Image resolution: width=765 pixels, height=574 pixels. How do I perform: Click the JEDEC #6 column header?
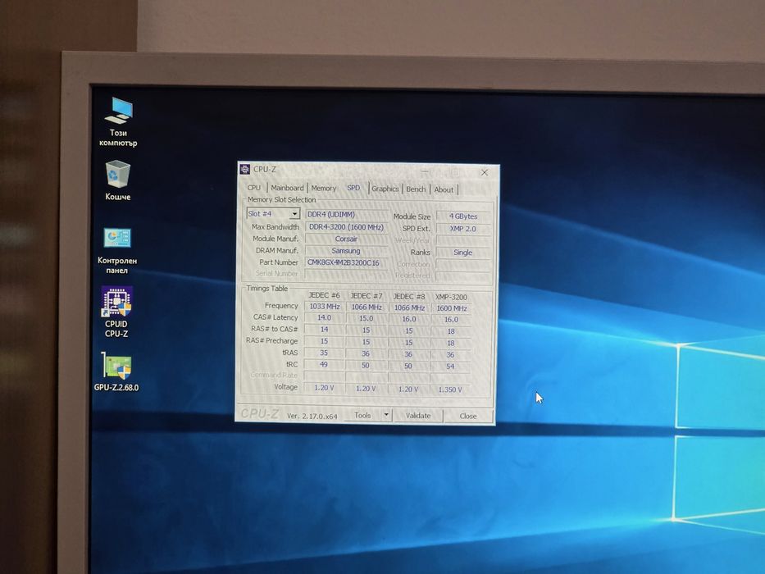[324, 295]
